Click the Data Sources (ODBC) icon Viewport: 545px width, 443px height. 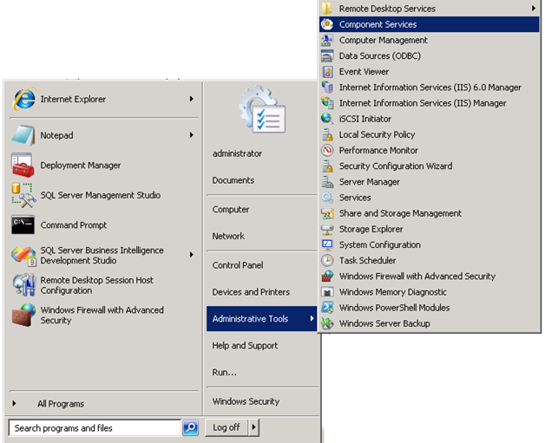327,55
